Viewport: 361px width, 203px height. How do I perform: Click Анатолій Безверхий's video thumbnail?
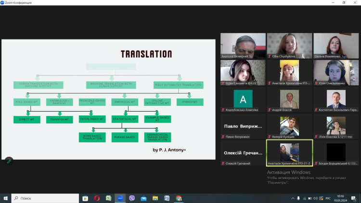click(243, 45)
